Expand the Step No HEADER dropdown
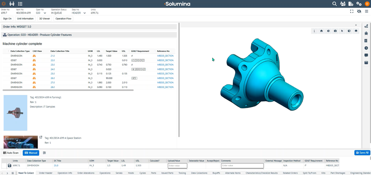 click(84, 13)
